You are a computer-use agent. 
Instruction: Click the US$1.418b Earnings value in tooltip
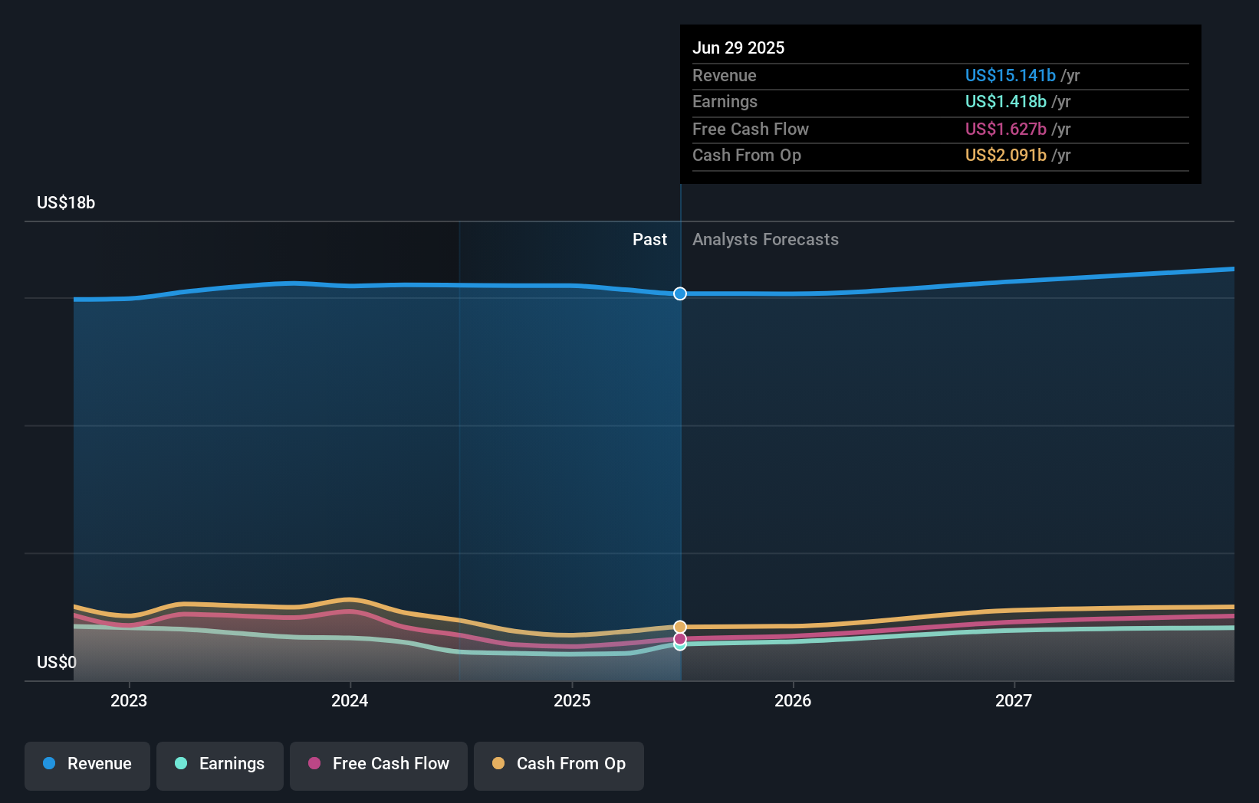(1005, 101)
